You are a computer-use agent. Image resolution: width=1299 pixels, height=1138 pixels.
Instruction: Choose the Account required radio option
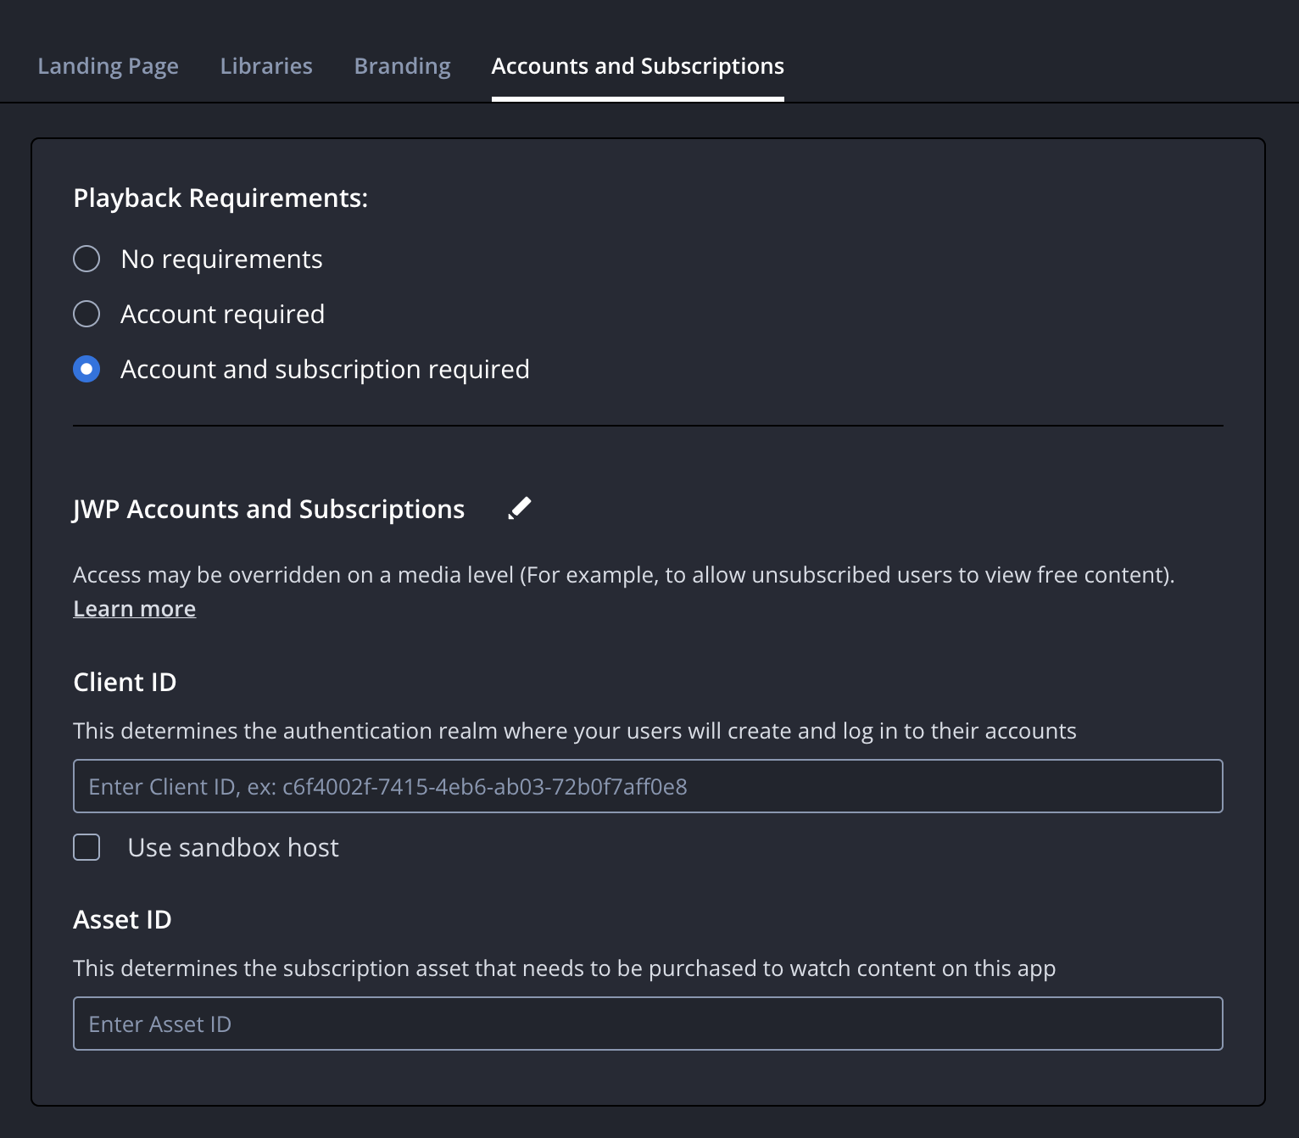(86, 314)
